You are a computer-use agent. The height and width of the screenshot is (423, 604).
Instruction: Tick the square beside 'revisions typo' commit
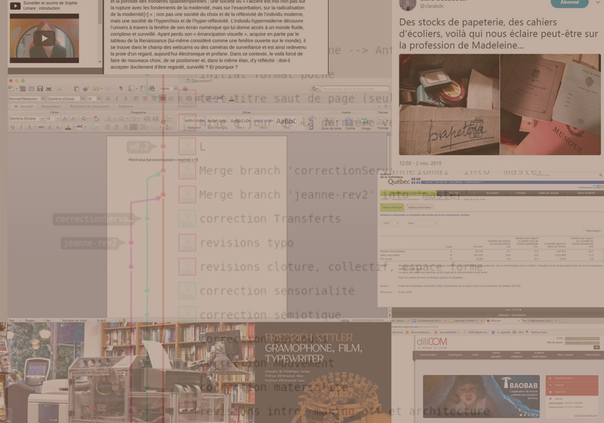(x=187, y=243)
